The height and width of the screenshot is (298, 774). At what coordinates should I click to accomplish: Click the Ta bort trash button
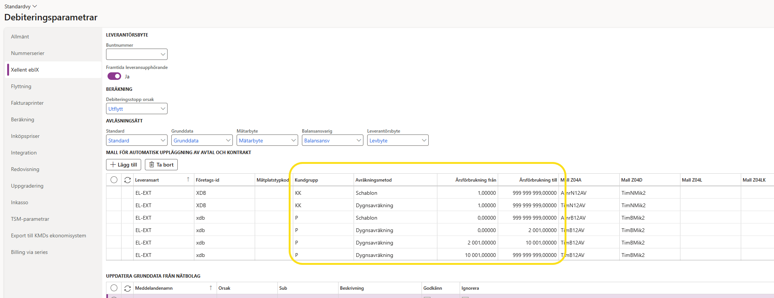coord(161,165)
